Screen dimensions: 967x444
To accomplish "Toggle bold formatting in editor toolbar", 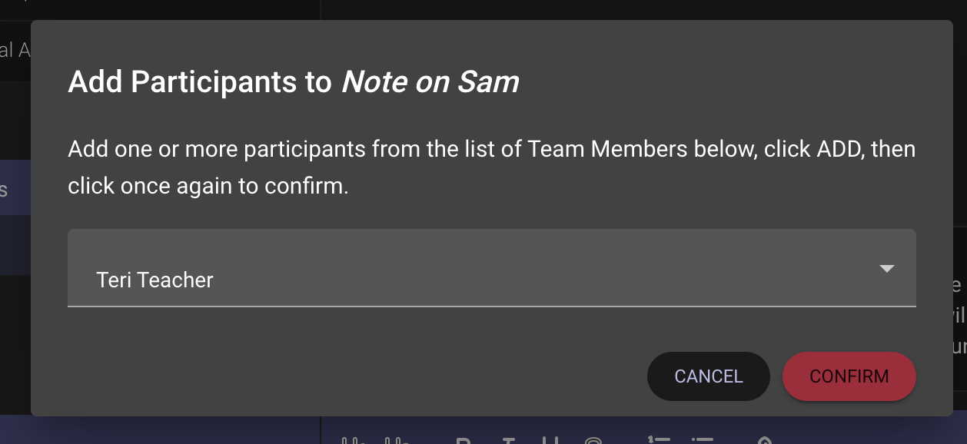I will click(x=463, y=441).
